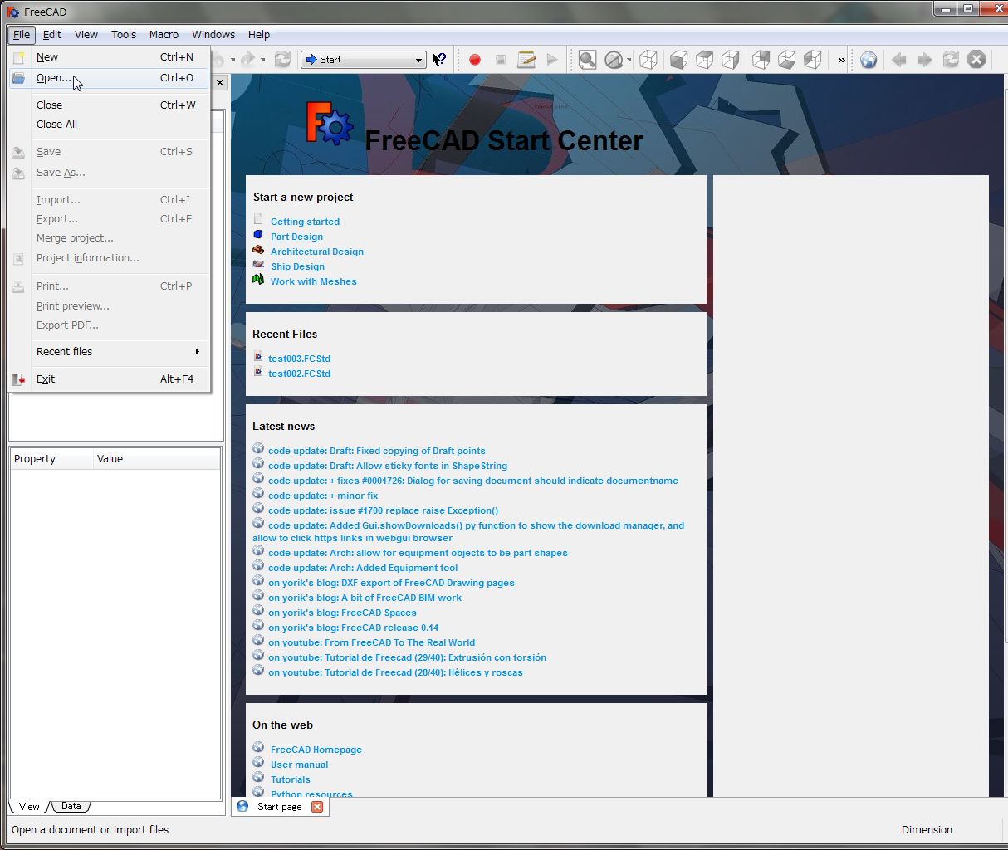The height and width of the screenshot is (850, 1008).
Task: Click the Draw style toolbar icon
Action: pos(614,60)
